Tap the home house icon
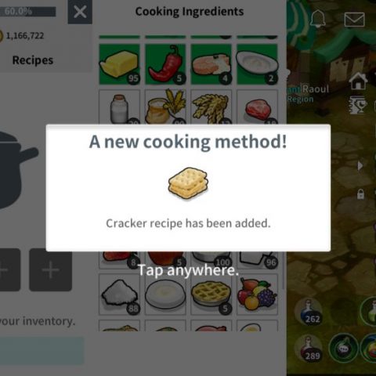The image size is (376, 376). pyautogui.click(x=358, y=81)
